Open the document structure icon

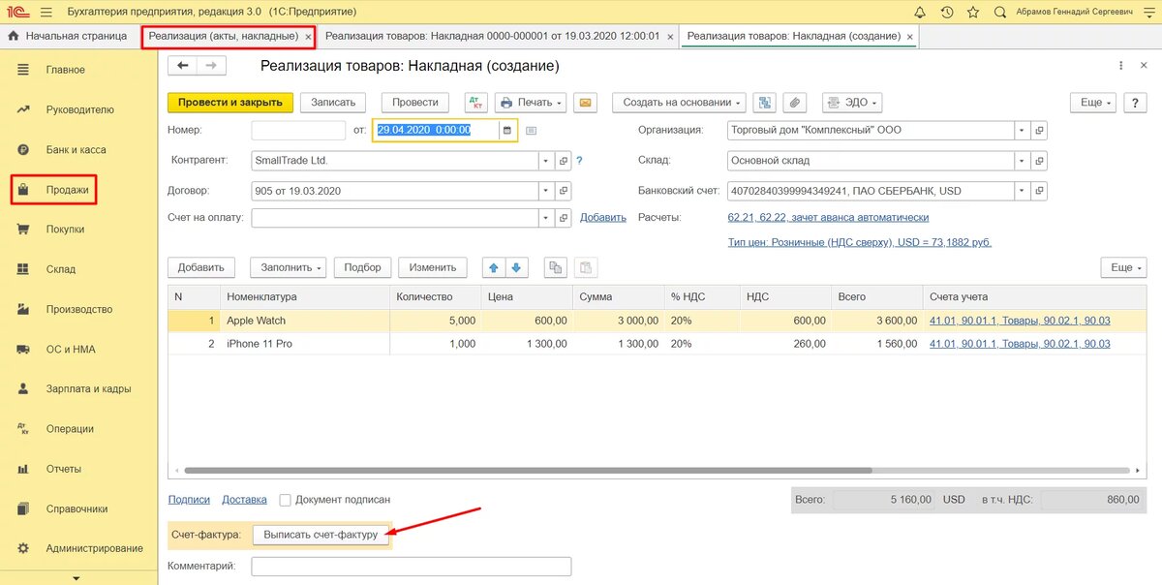point(764,102)
